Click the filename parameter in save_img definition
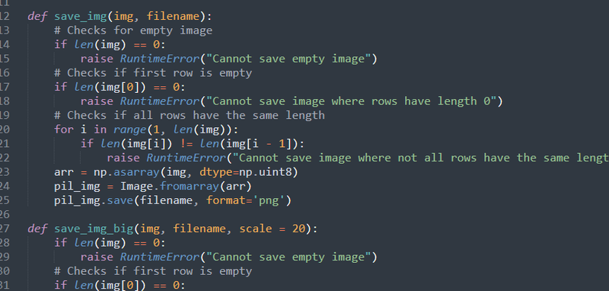 pos(173,17)
